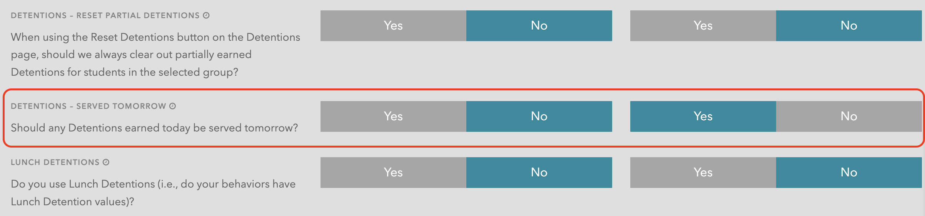Click highlighted Yes in right Served Tomorrow group
This screenshot has width=925, height=216.
(703, 116)
